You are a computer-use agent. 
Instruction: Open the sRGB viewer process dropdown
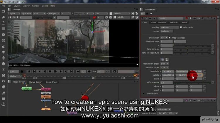(x=123, y=17)
